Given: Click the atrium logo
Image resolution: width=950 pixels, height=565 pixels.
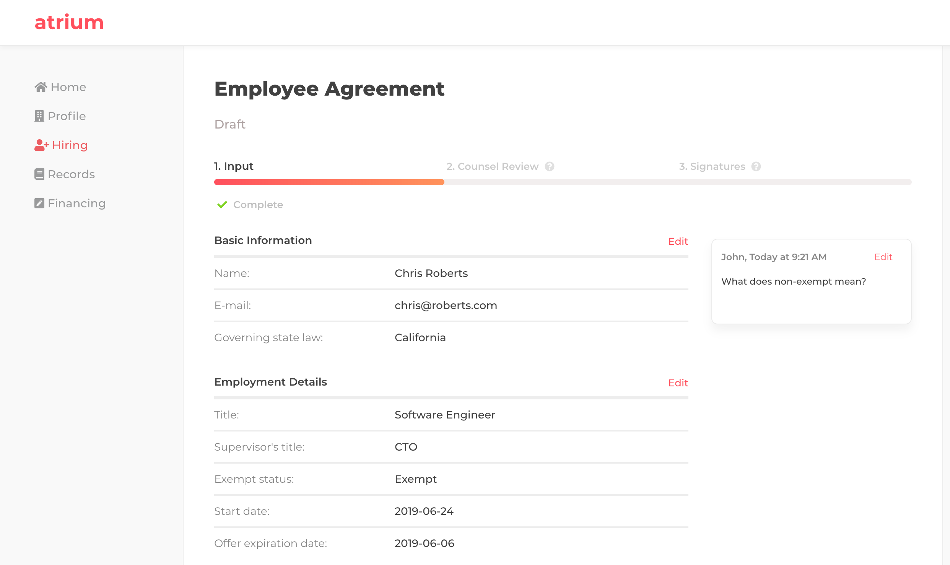Looking at the screenshot, I should pyautogui.click(x=69, y=22).
